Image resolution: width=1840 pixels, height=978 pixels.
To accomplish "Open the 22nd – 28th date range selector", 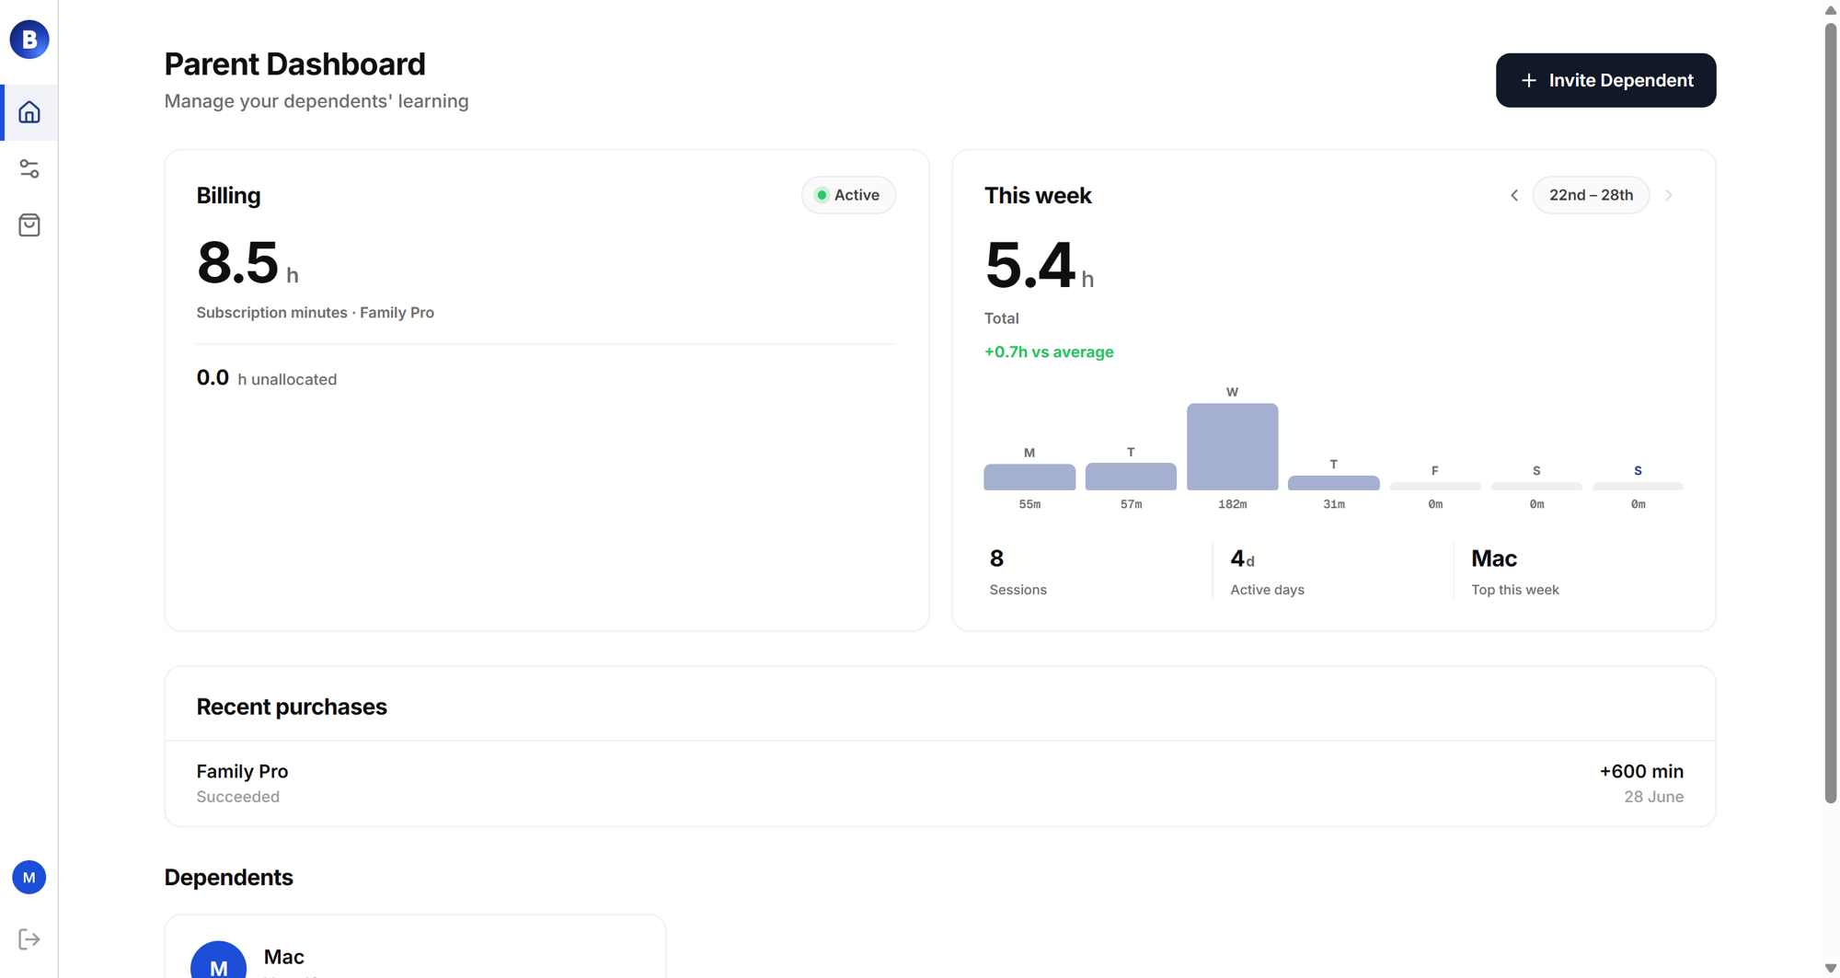I will [x=1591, y=195].
